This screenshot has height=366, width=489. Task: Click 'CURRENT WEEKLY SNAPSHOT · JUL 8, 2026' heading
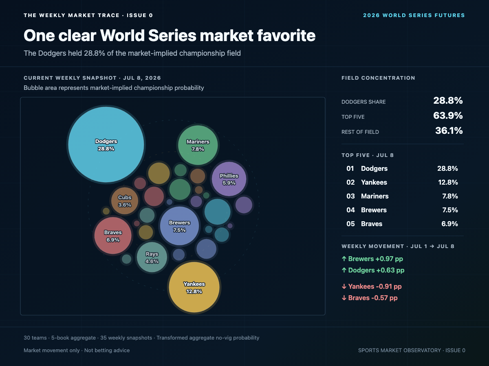(92, 78)
